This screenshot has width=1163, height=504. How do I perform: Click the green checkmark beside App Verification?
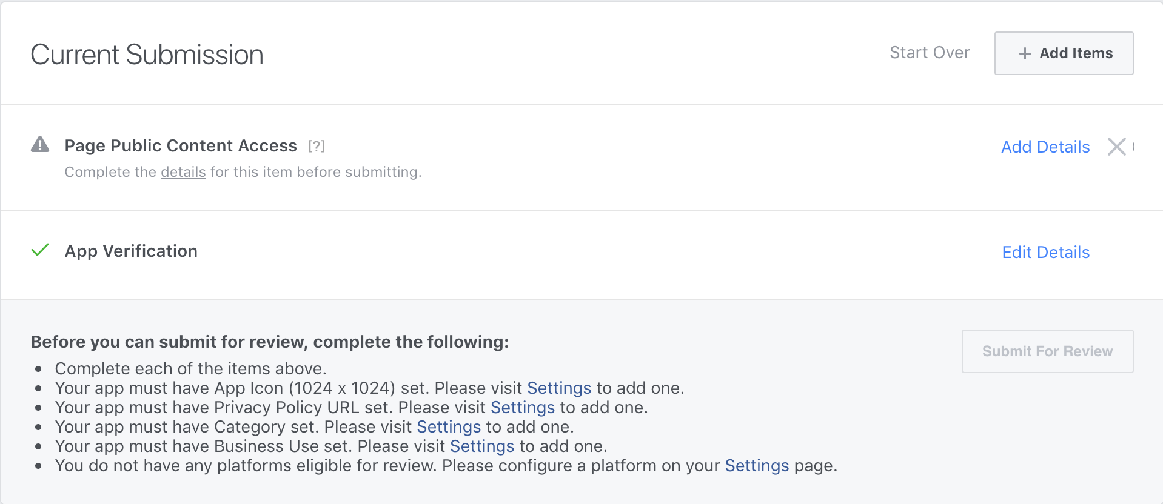tap(40, 250)
